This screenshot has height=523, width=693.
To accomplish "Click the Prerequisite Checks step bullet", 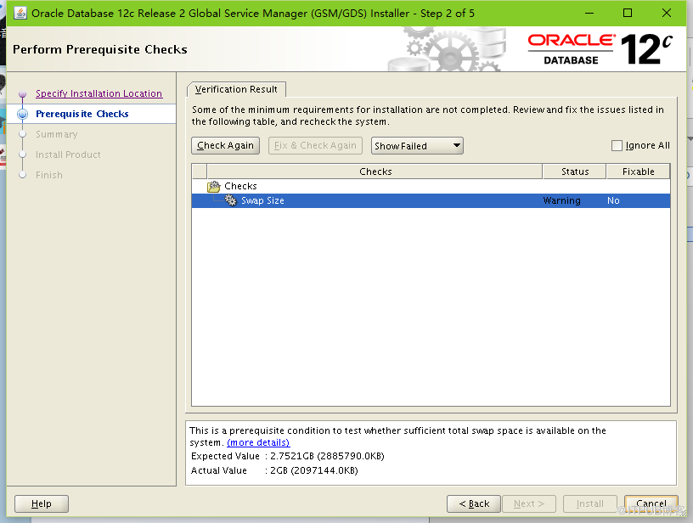I will pos(23,114).
